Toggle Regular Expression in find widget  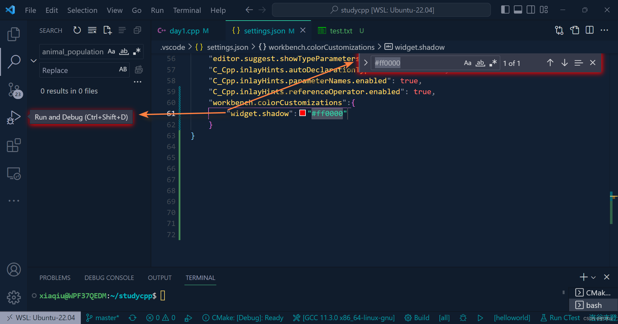coord(493,63)
